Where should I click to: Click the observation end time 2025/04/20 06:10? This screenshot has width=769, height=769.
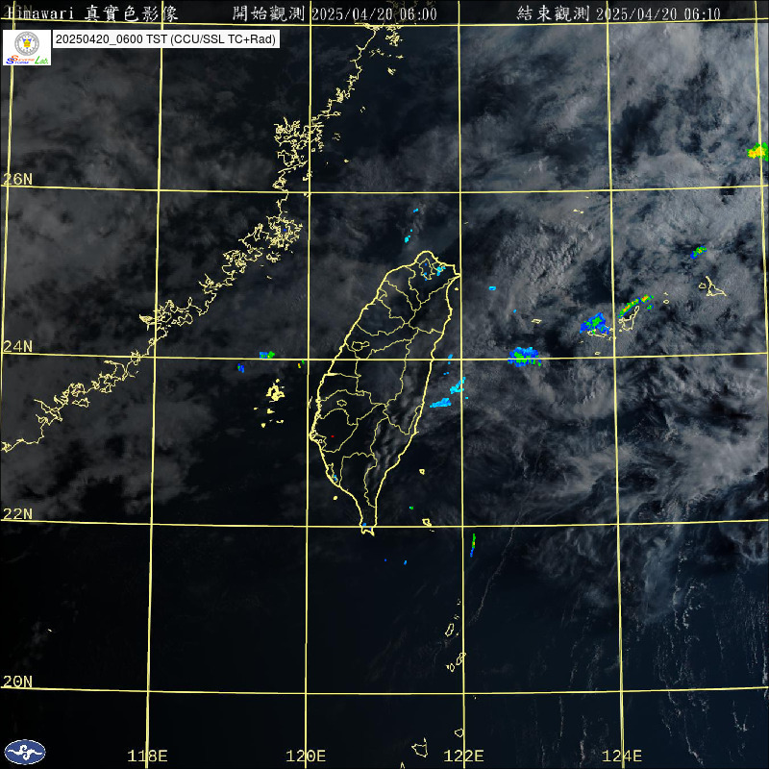pos(619,13)
